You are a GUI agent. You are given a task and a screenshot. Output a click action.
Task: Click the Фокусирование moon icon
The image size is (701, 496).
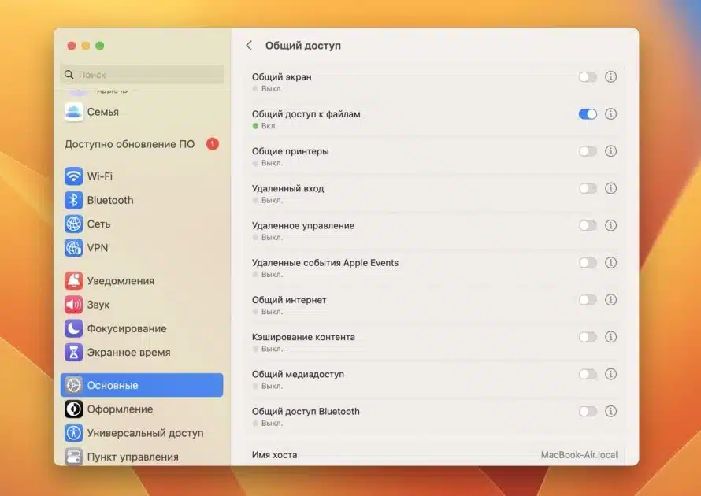tap(74, 328)
